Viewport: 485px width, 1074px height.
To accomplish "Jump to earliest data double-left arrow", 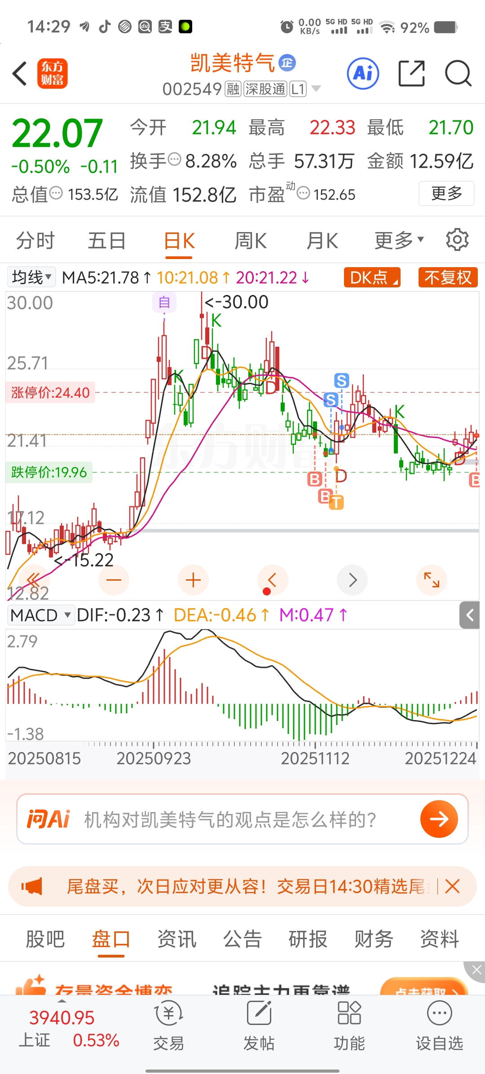I will 34,580.
